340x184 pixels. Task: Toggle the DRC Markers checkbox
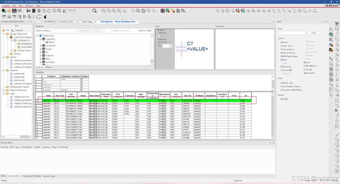coord(305,66)
